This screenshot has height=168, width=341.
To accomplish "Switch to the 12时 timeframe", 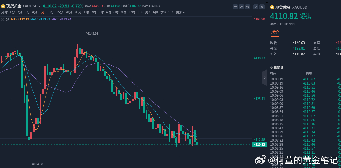I will [132, 12].
